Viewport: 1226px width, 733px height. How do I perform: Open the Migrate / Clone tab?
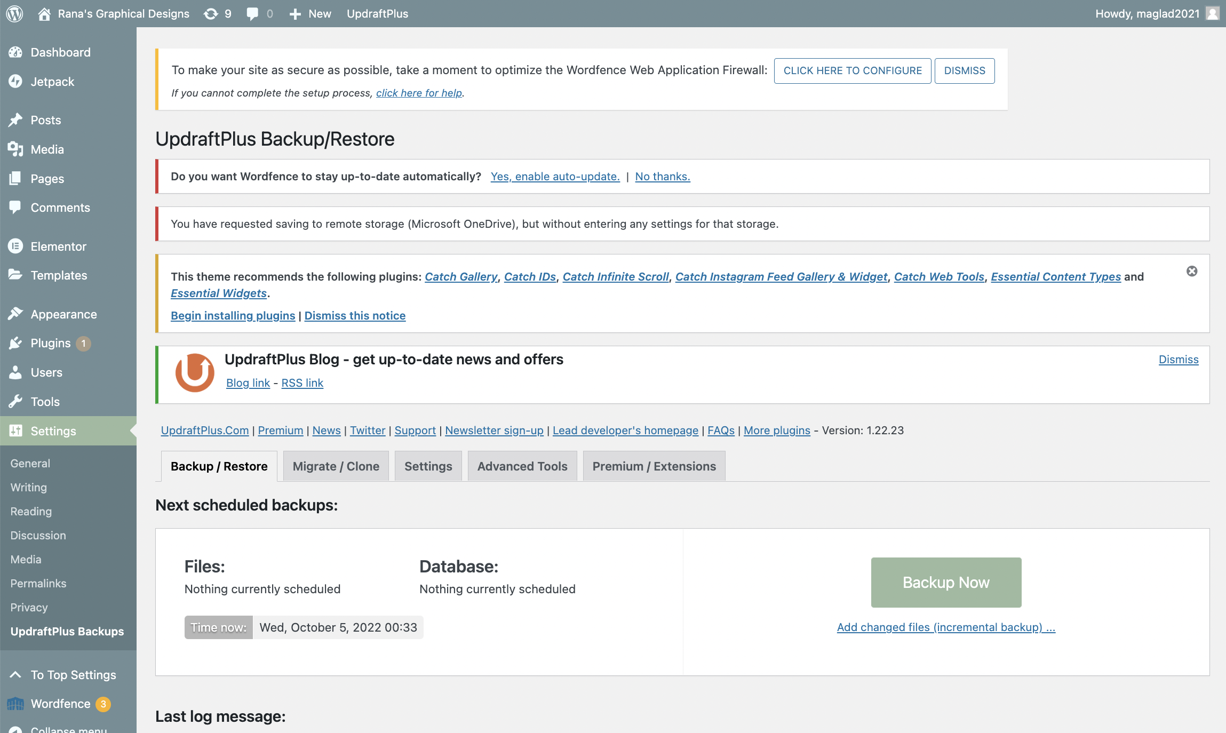pyautogui.click(x=336, y=466)
